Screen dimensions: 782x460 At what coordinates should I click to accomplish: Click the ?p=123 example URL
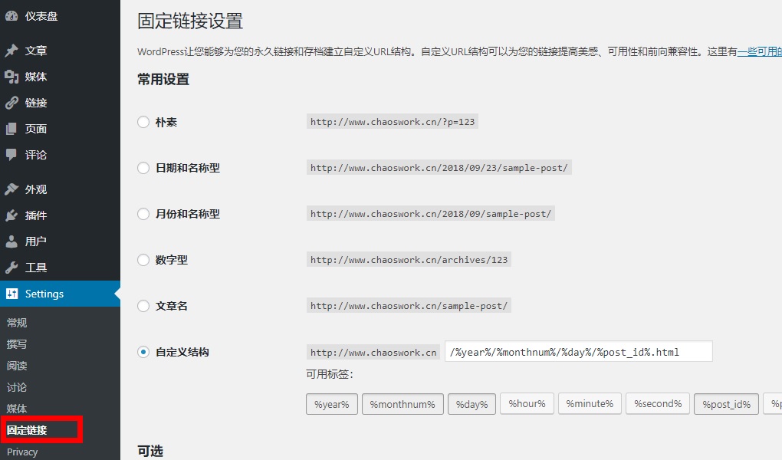[x=393, y=122]
